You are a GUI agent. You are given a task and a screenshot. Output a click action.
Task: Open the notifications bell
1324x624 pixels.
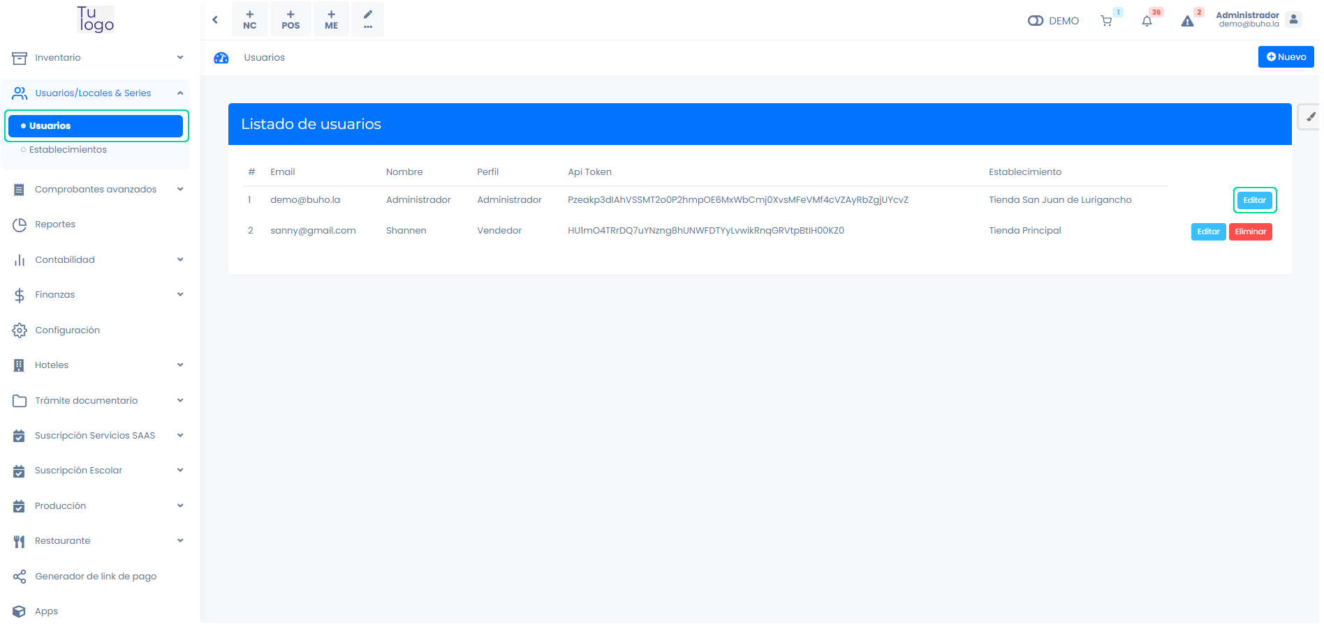click(1147, 21)
